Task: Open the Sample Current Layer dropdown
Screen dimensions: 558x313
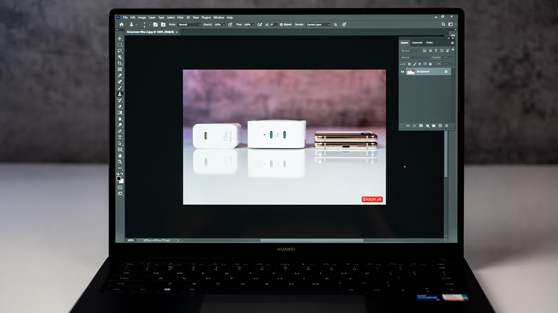Action: click(318, 25)
